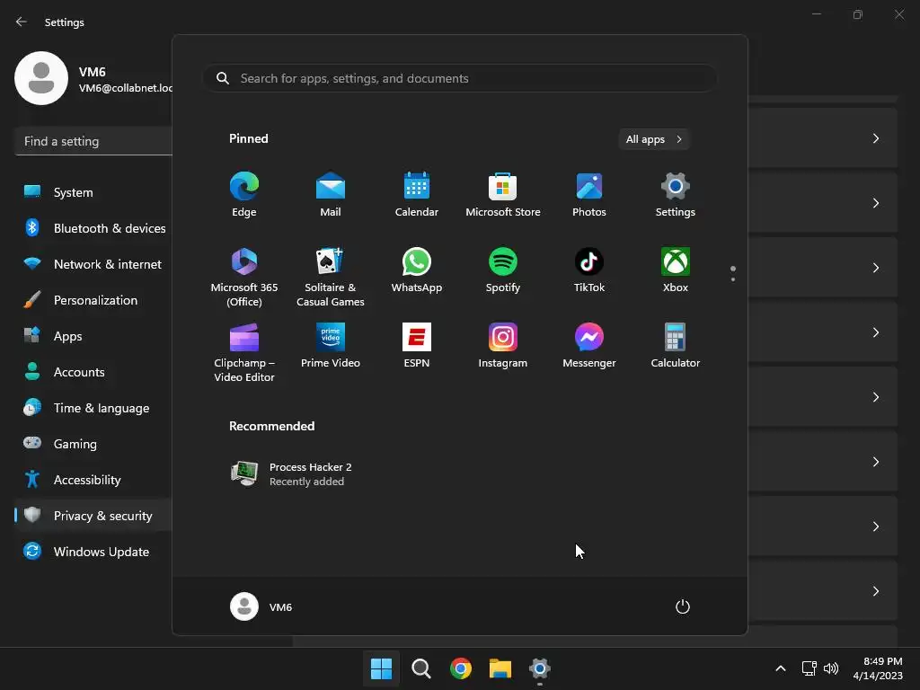Viewport: 920px width, 690px height.
Task: Open Network & internet settings
Action: (x=93, y=264)
